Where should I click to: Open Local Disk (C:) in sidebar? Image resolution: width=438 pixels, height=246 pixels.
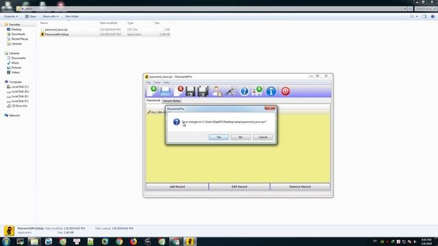[20, 87]
